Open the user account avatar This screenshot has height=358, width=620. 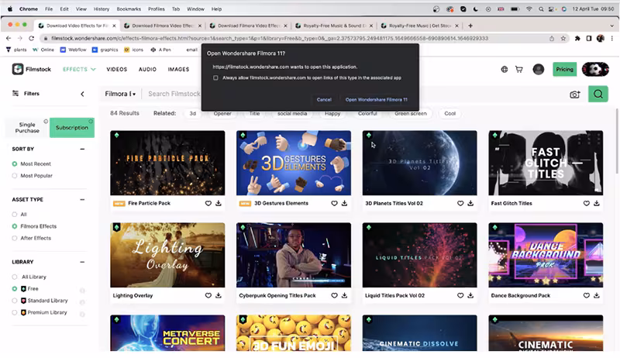click(538, 70)
